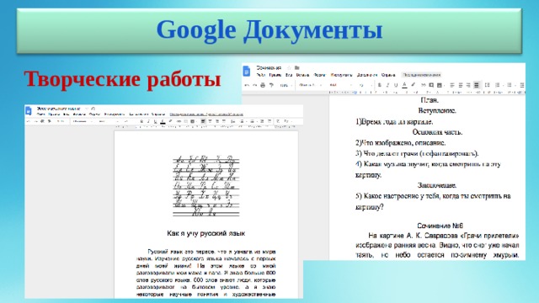539x303 pixels.
Task: Print from the left essay window toolbar
Action: coord(42,121)
